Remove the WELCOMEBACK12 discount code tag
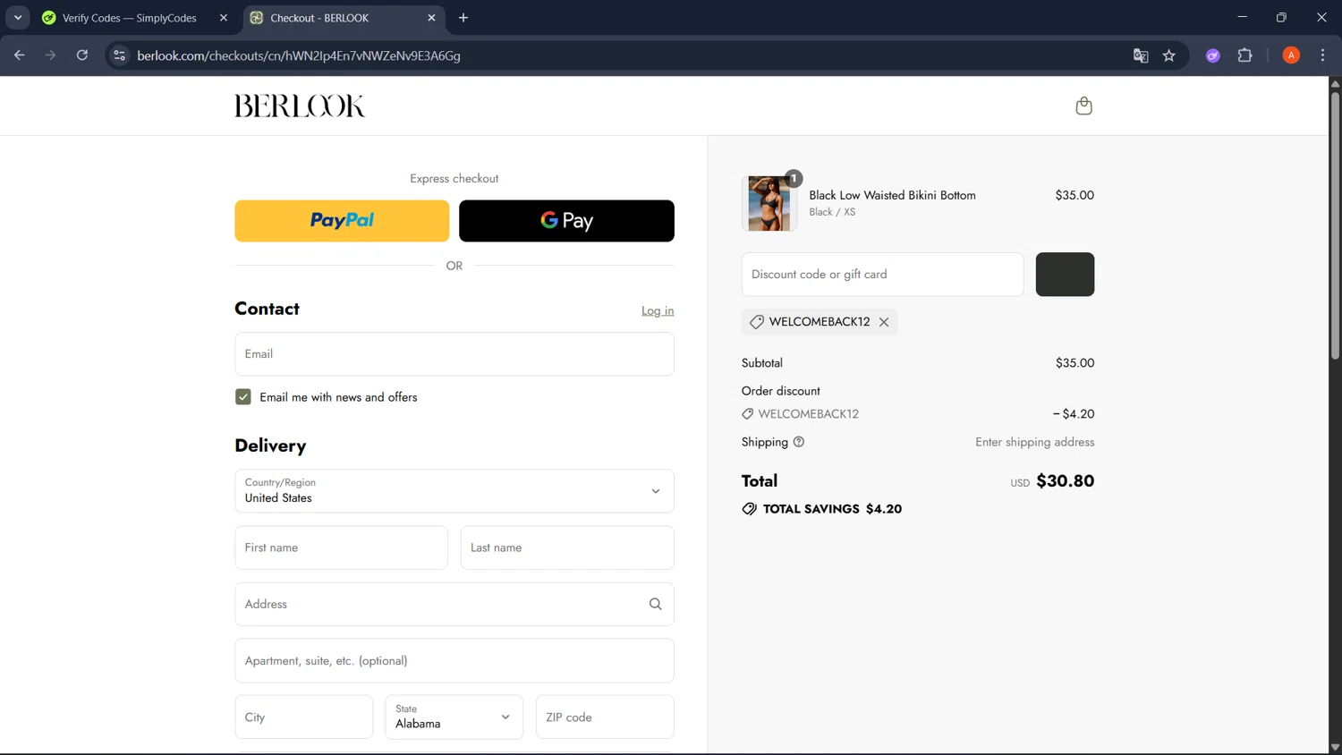The height and width of the screenshot is (755, 1342). point(884,322)
